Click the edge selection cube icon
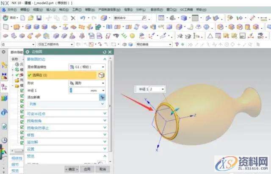The height and width of the screenshot is (174, 271). point(102,75)
